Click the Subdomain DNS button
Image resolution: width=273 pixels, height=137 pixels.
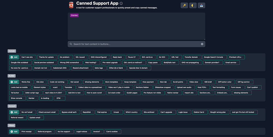[x=61, y=68]
